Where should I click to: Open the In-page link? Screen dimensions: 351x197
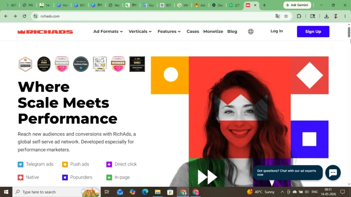click(122, 177)
